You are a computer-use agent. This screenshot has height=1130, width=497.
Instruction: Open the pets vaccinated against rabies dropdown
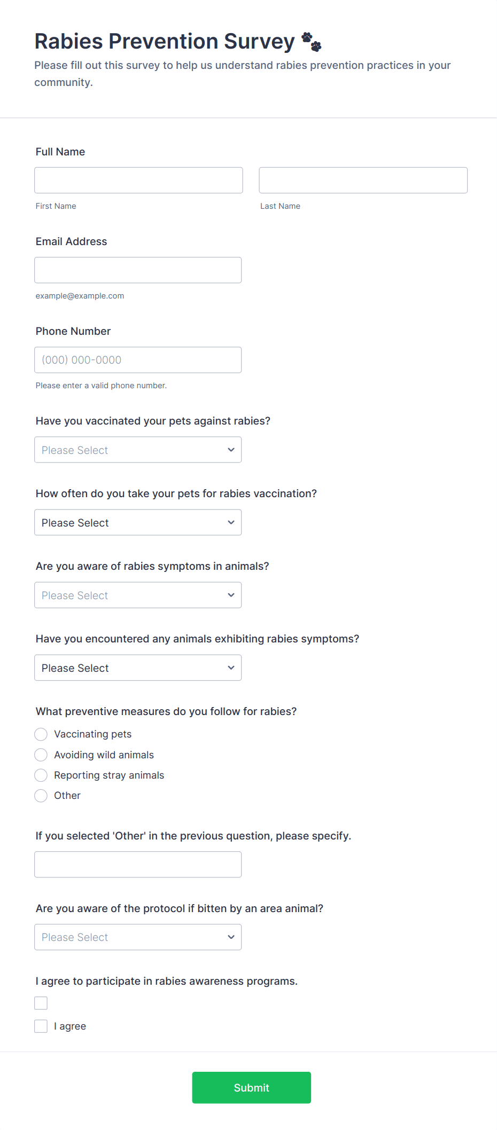point(138,450)
